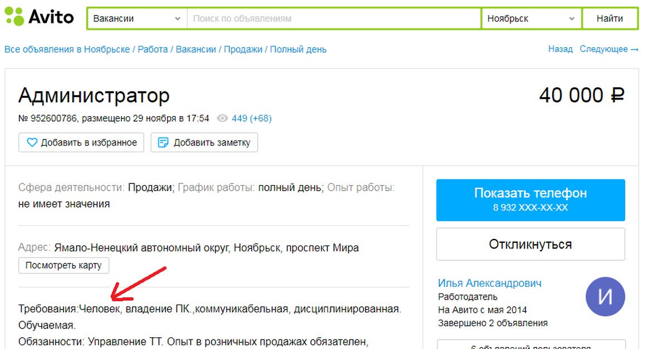Open the map with Посмотреть карту

[x=63, y=265]
